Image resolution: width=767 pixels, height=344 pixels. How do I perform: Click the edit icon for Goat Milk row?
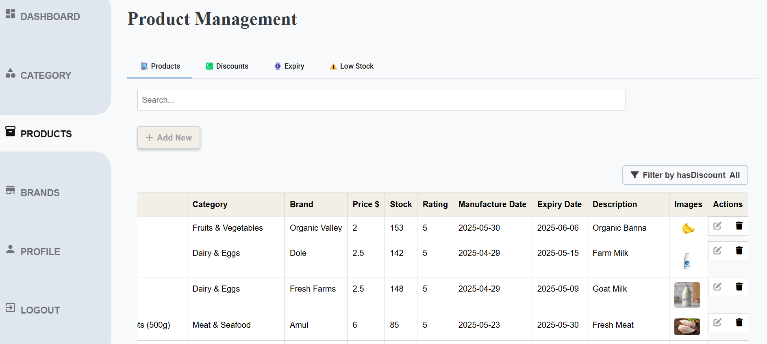tap(717, 287)
